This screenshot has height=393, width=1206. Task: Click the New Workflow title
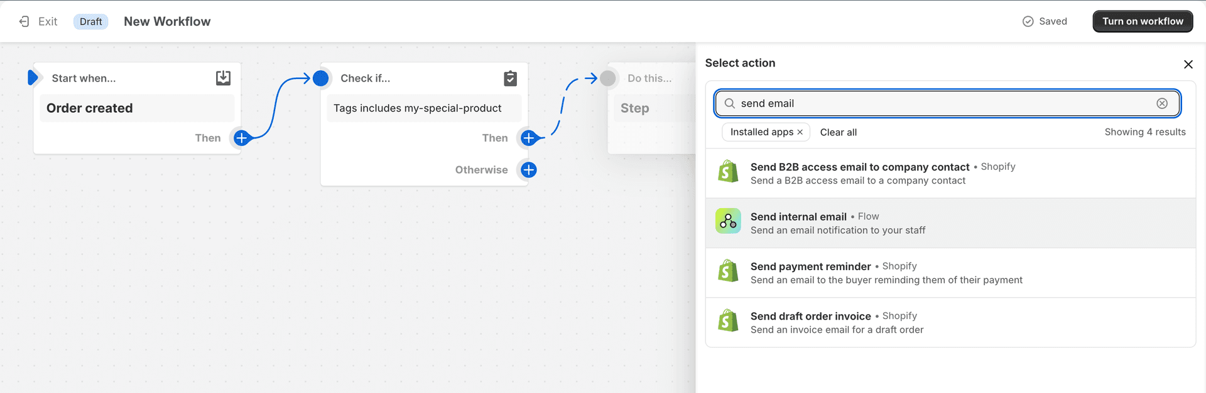167,21
